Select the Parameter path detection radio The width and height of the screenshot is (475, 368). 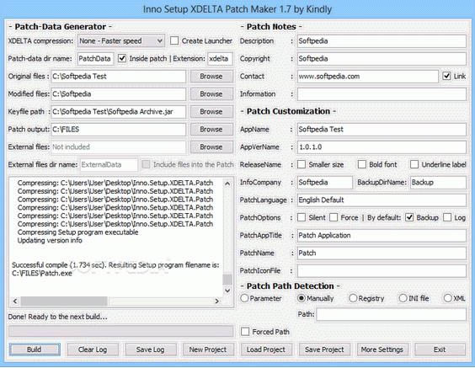click(244, 298)
